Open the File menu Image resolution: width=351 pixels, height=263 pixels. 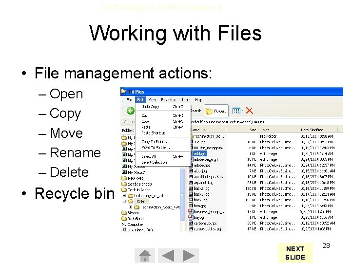(129, 100)
